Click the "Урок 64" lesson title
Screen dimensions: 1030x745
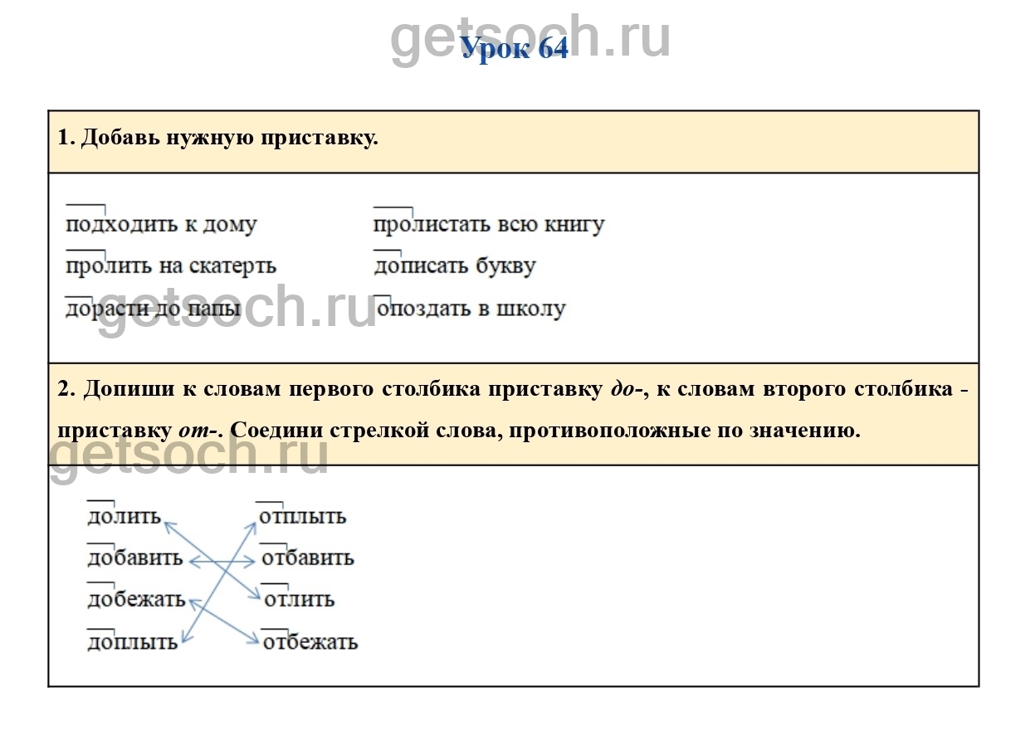[514, 48]
